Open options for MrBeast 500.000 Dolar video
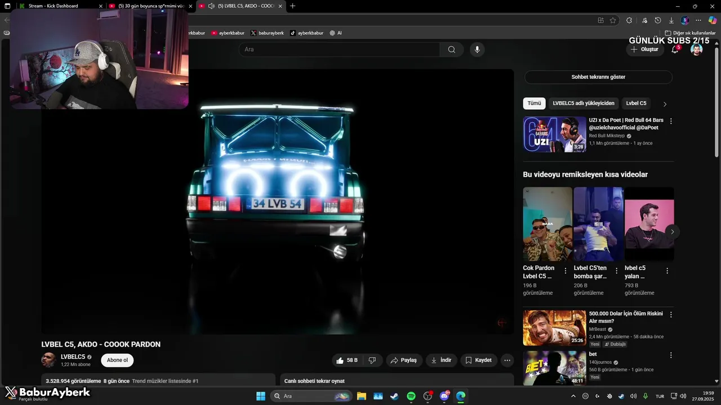Viewport: 721px width, 405px height. click(671, 314)
